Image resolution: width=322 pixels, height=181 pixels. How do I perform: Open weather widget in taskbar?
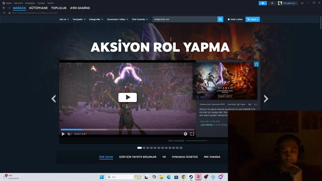click(x=11, y=177)
